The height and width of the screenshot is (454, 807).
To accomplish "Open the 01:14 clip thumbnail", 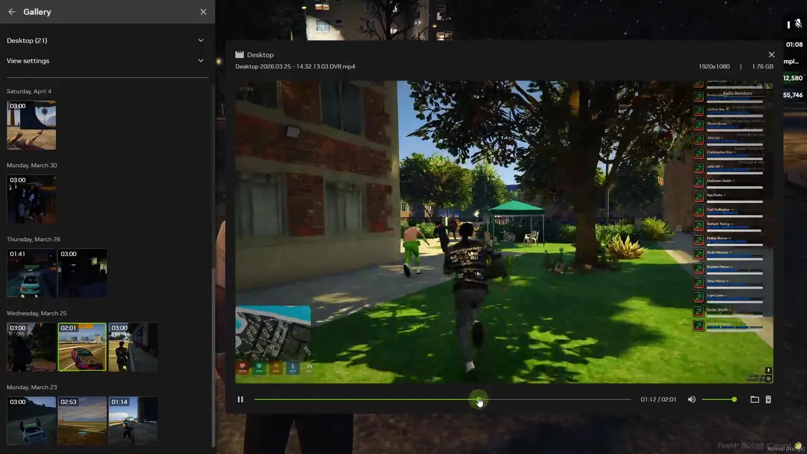I will (133, 421).
